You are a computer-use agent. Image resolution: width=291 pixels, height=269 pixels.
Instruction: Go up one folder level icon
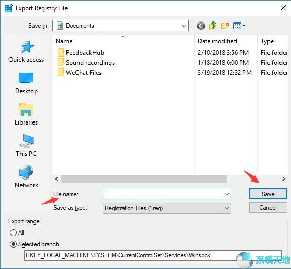(213, 26)
